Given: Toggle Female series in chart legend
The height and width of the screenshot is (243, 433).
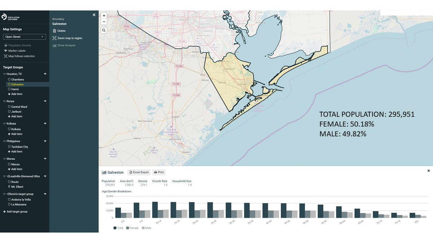Looking at the screenshot, I should point(132,228).
